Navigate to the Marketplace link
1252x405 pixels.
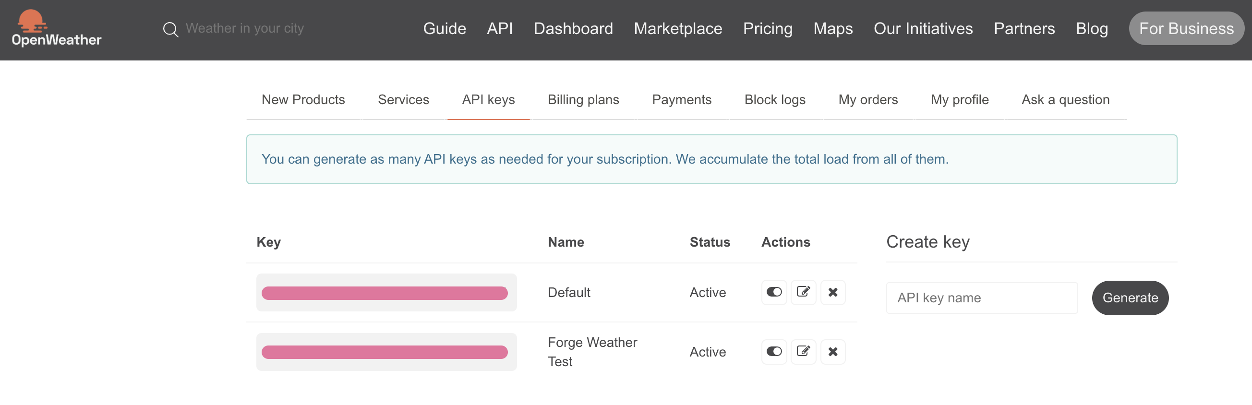pos(677,29)
